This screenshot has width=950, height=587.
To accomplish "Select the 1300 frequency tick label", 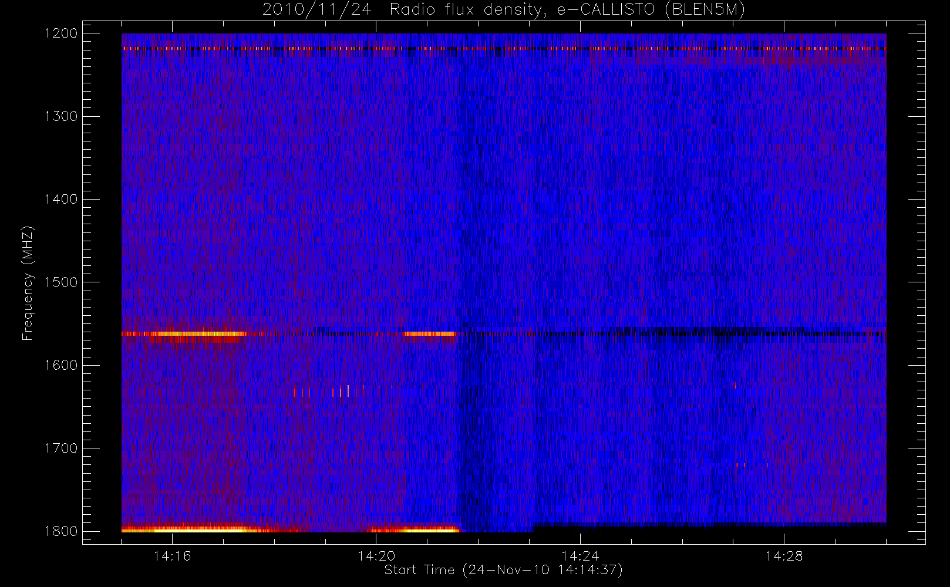I will pos(61,116).
